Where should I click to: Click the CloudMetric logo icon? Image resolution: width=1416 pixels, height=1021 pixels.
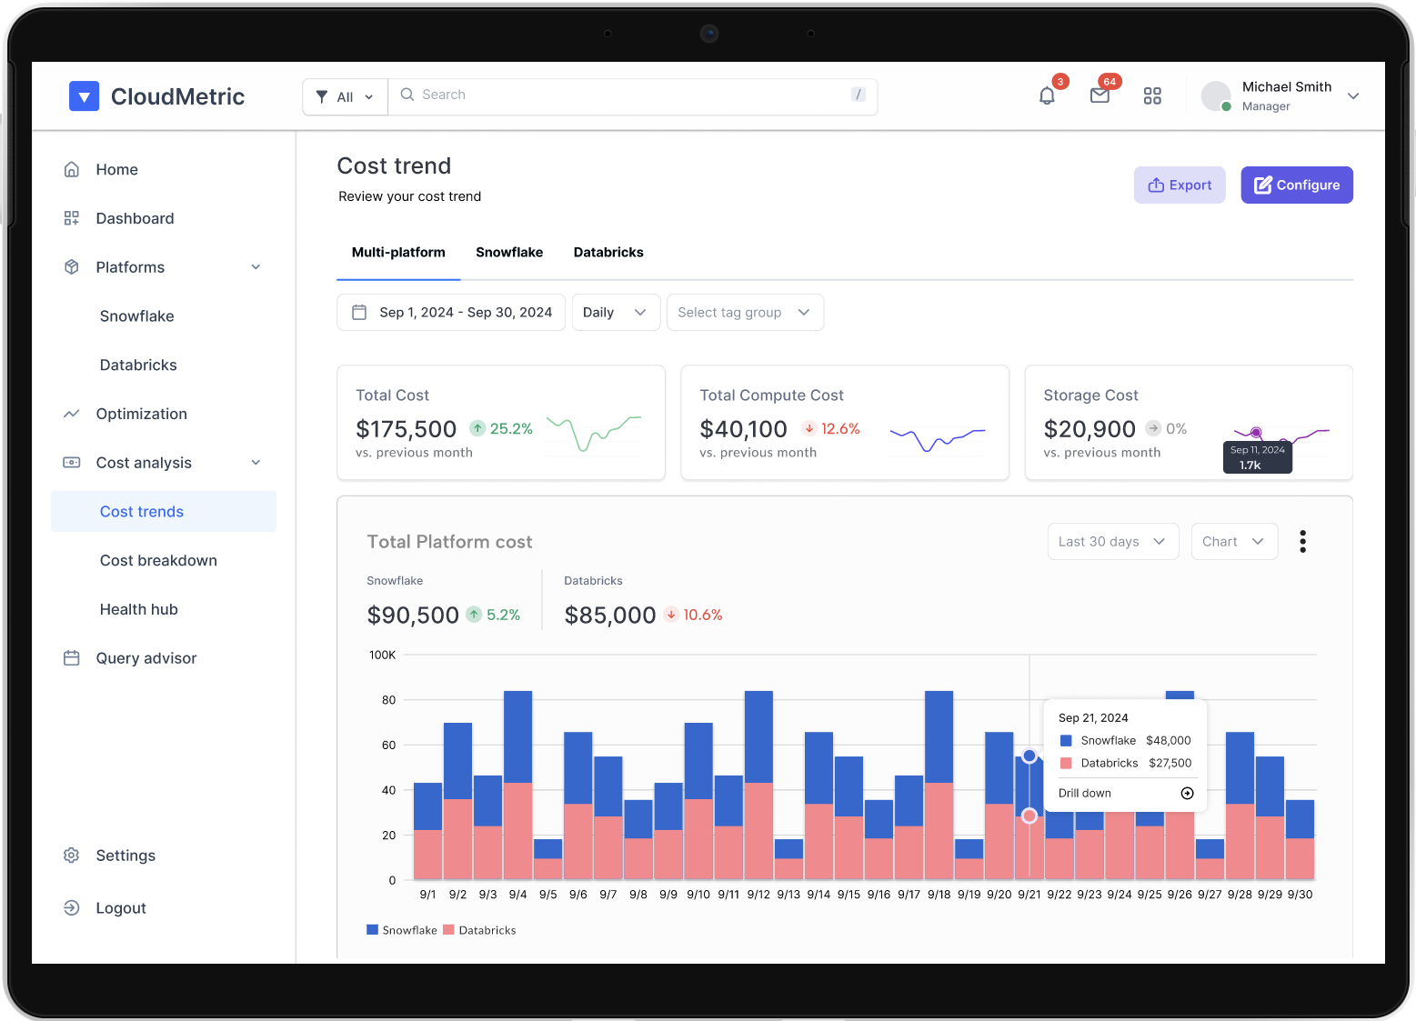84,96
